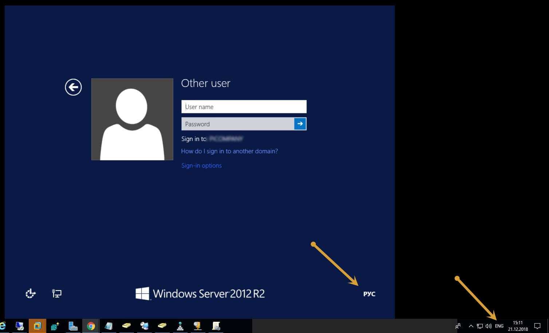
Task: Click the volume speaker tray icon
Action: 488,326
